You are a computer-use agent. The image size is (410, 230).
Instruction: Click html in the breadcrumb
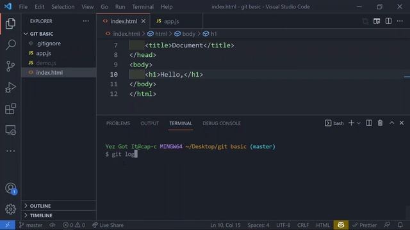coord(158,34)
